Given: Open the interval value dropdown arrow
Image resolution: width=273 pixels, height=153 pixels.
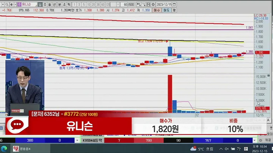Looking at the screenshot, I should (118, 4).
